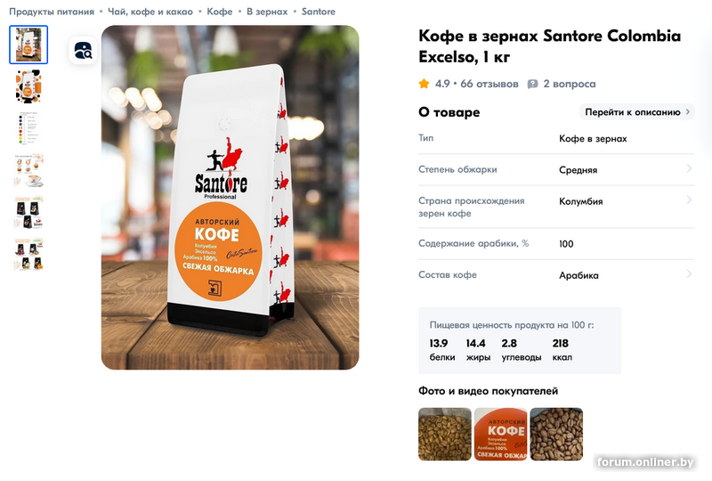Image resolution: width=712 pixels, height=481 pixels.
Task: Open the Santore brand breadcrumb
Action: 319,12
